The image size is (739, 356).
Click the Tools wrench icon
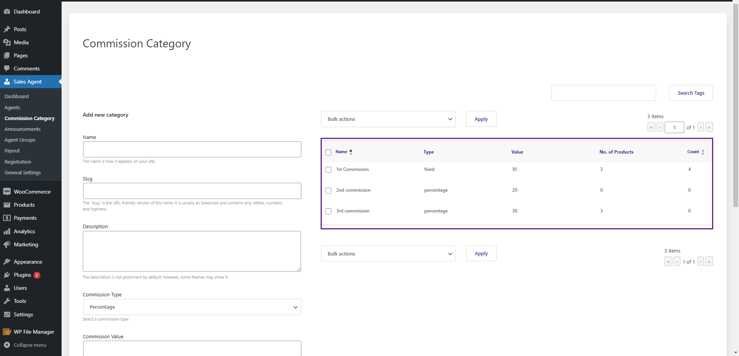click(7, 301)
